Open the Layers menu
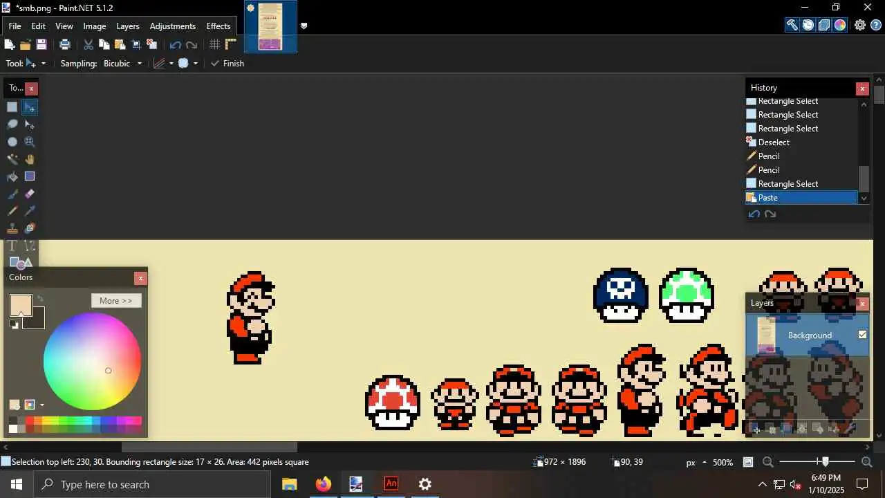The width and height of the screenshot is (885, 498). (128, 26)
